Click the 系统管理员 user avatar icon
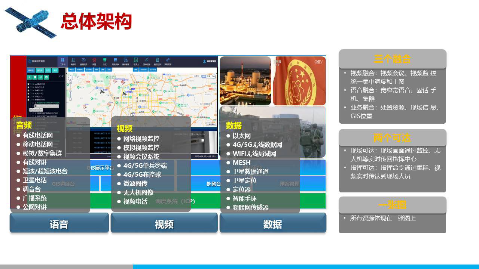The image size is (479, 269). 204,61
